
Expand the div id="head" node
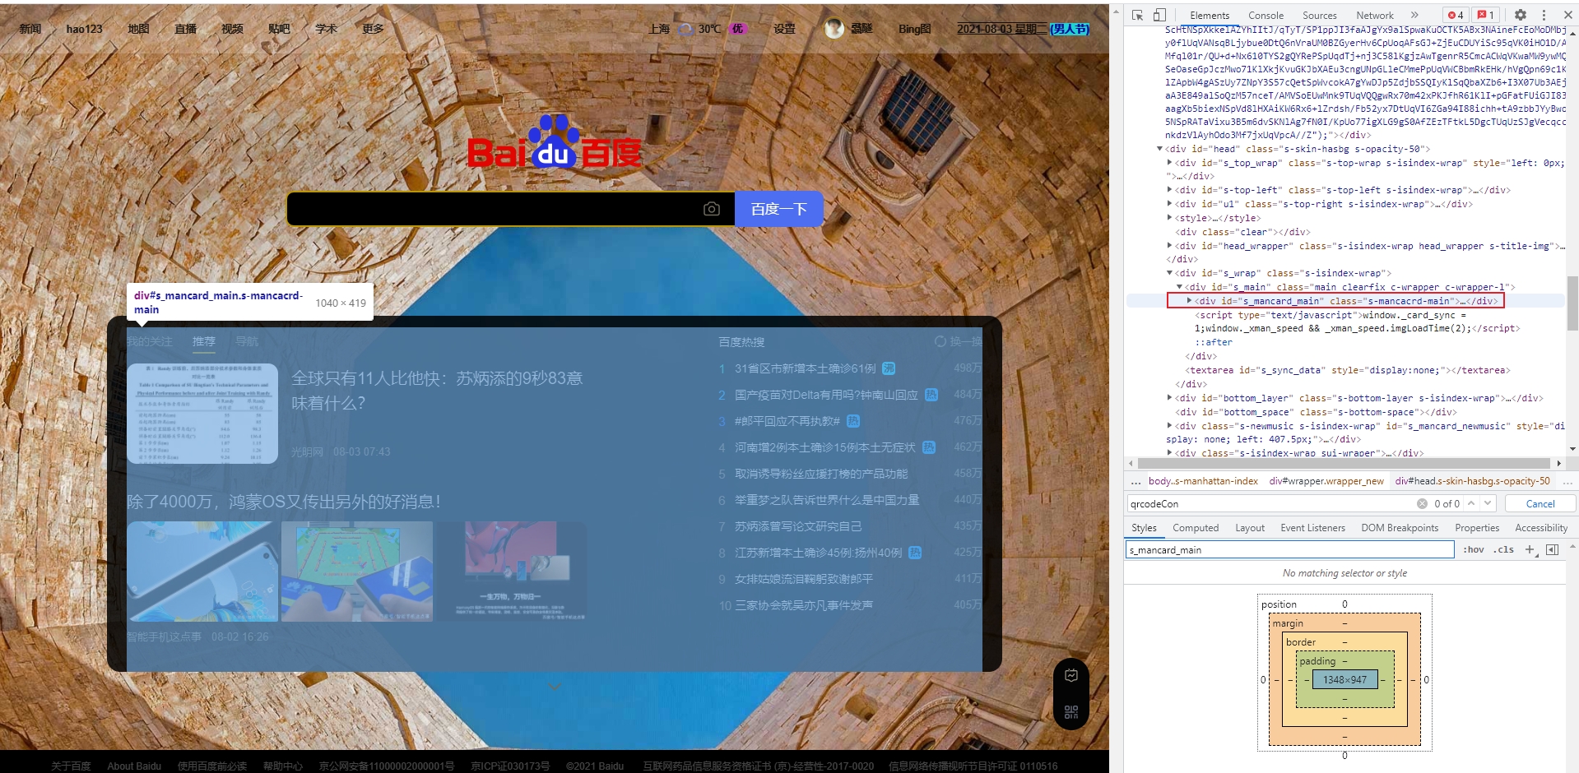pos(1159,149)
